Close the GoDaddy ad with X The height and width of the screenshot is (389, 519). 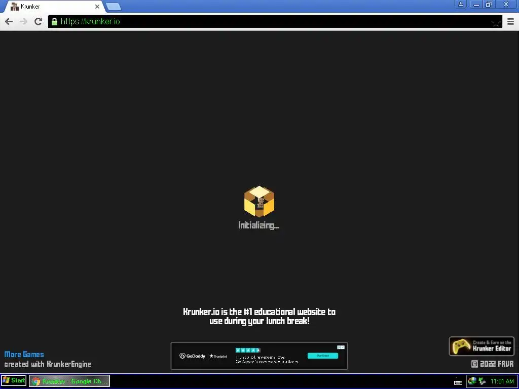343,347
